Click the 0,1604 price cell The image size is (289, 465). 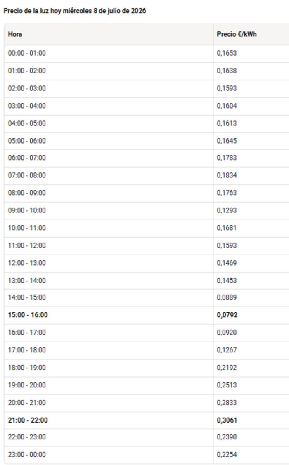coord(227,106)
